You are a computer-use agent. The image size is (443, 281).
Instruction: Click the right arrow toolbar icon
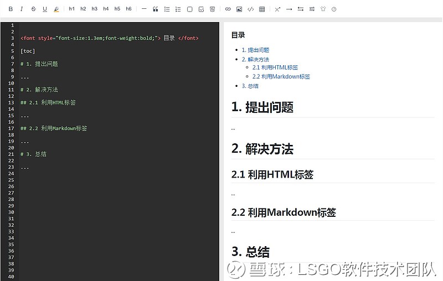[x=289, y=9]
